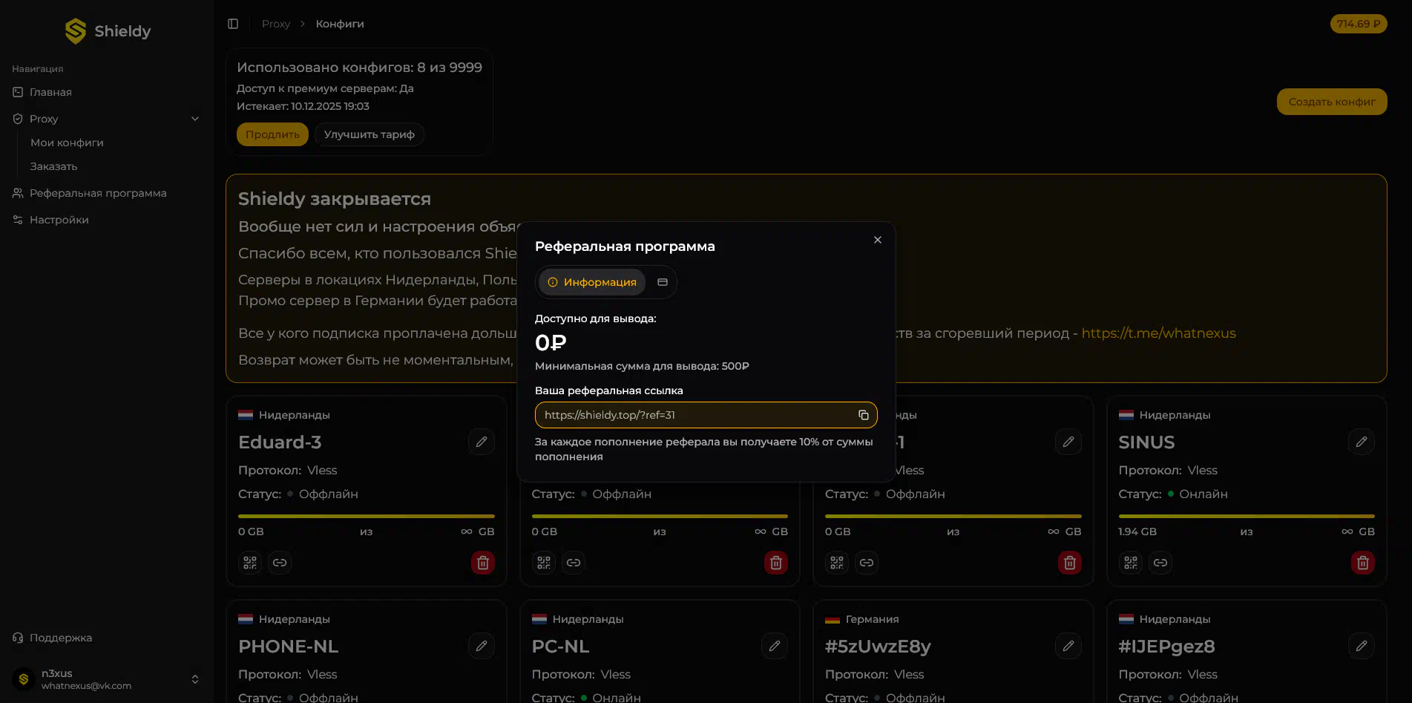Open Реферальная программа in sidebar
Image resolution: width=1412 pixels, height=703 pixels.
(98, 193)
